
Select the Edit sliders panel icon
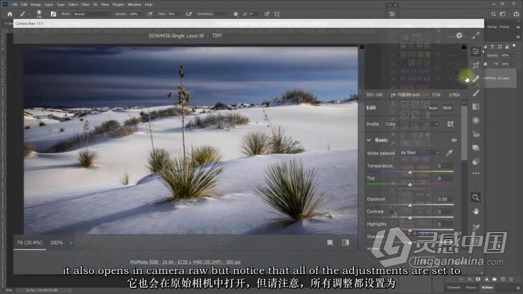[x=476, y=52]
